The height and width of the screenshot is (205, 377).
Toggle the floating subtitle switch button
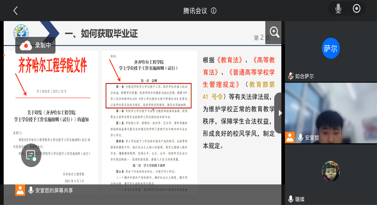tap(31, 156)
